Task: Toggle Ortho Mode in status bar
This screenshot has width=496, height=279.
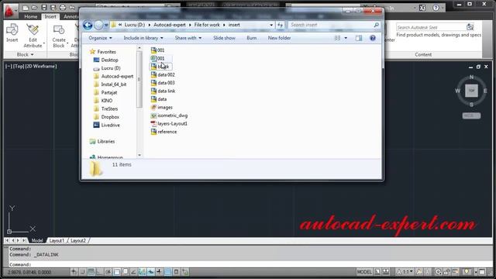Action: click(x=100, y=272)
